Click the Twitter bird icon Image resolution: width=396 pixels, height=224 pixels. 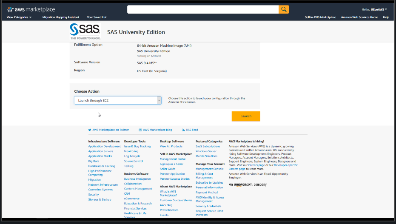point(90,130)
